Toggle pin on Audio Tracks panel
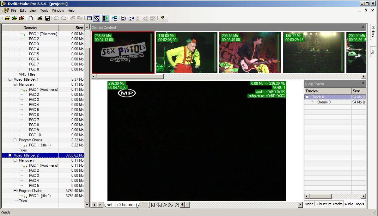This screenshot has width=378, height=216. (363, 84)
